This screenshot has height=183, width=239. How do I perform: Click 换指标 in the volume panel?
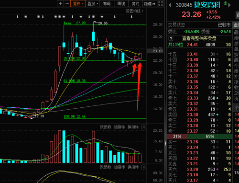pyautogui.click(x=133, y=127)
